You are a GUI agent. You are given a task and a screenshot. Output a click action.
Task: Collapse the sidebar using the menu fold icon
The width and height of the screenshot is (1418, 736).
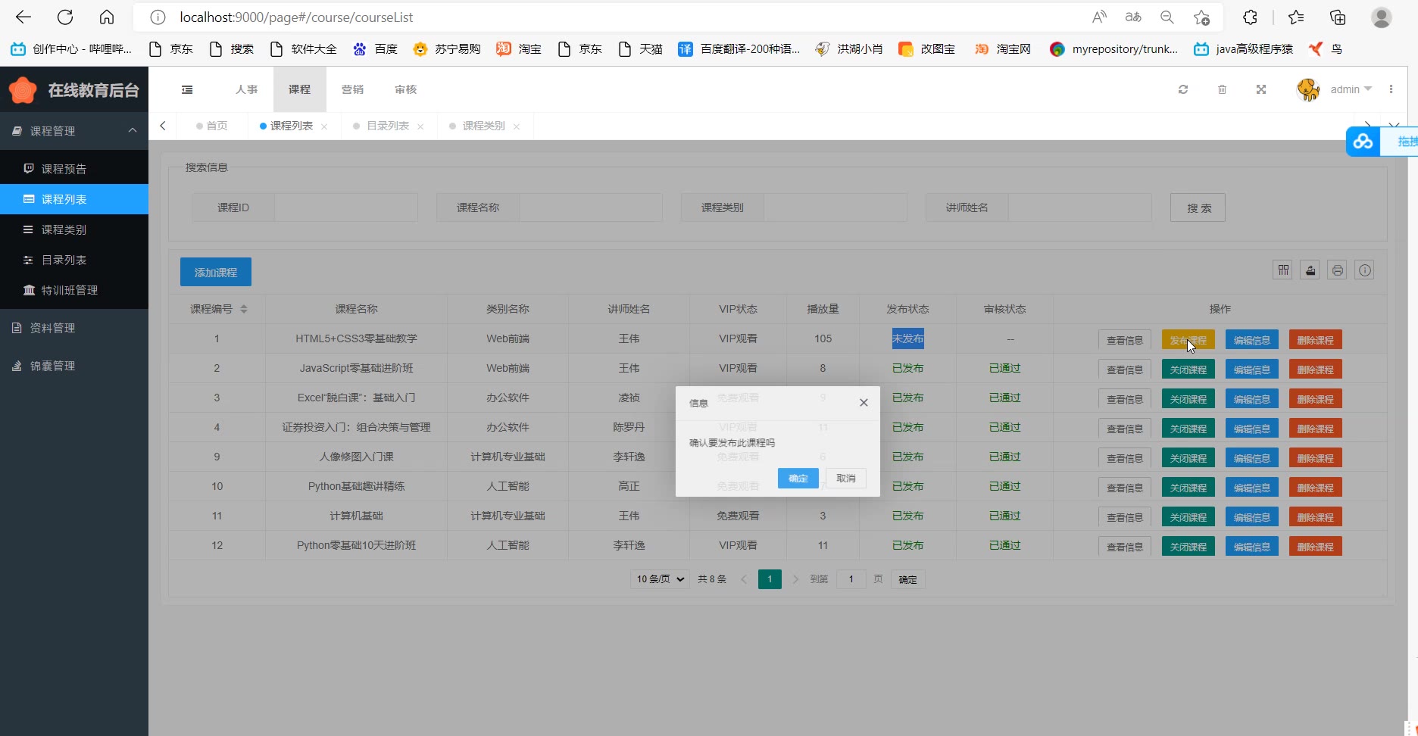[x=187, y=89]
